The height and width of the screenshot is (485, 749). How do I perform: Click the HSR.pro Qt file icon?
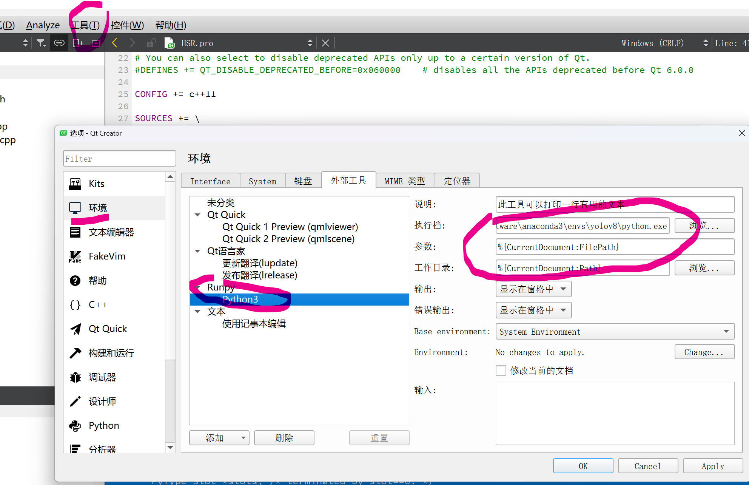pyautogui.click(x=170, y=43)
